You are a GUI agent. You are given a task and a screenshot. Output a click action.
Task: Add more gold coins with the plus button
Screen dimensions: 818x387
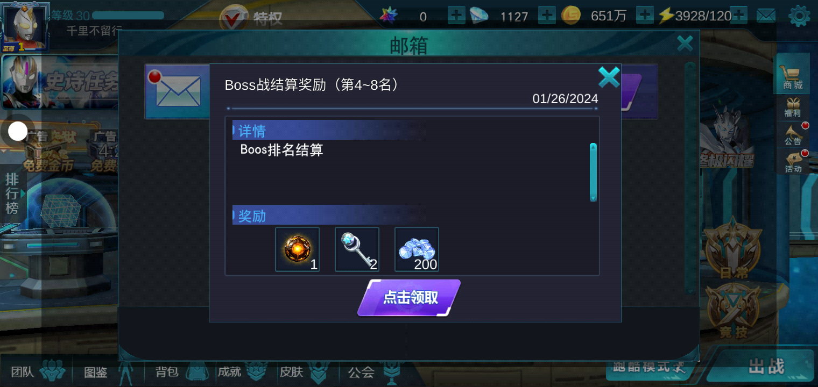point(645,16)
